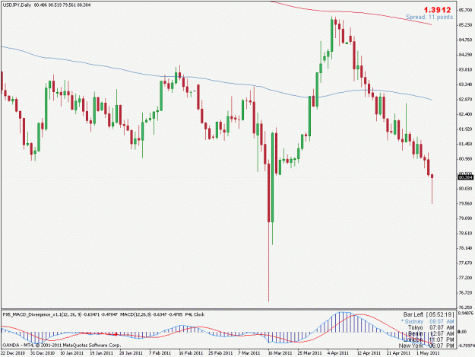
Task: Click the OANDA MetaQuotes copyright text
Action: (62, 346)
